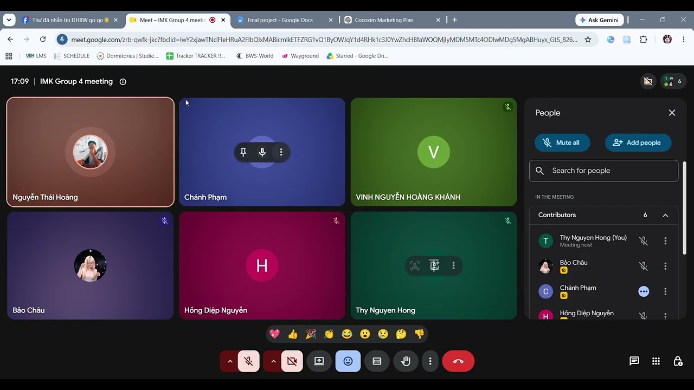694x390 pixels.
Task: Open more options on Chánh Phạm's tile
Action: coord(281,152)
